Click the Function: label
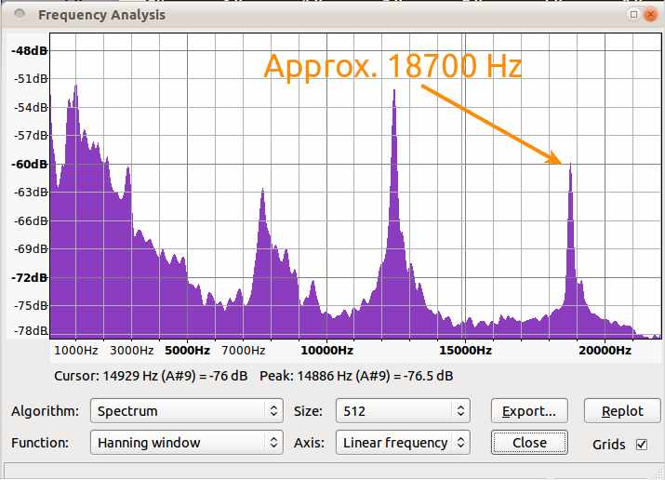The image size is (665, 480). pos(40,443)
